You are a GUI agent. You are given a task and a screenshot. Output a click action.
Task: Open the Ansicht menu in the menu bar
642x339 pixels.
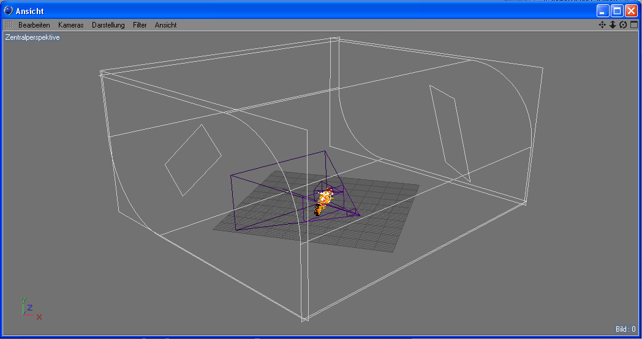coord(165,25)
